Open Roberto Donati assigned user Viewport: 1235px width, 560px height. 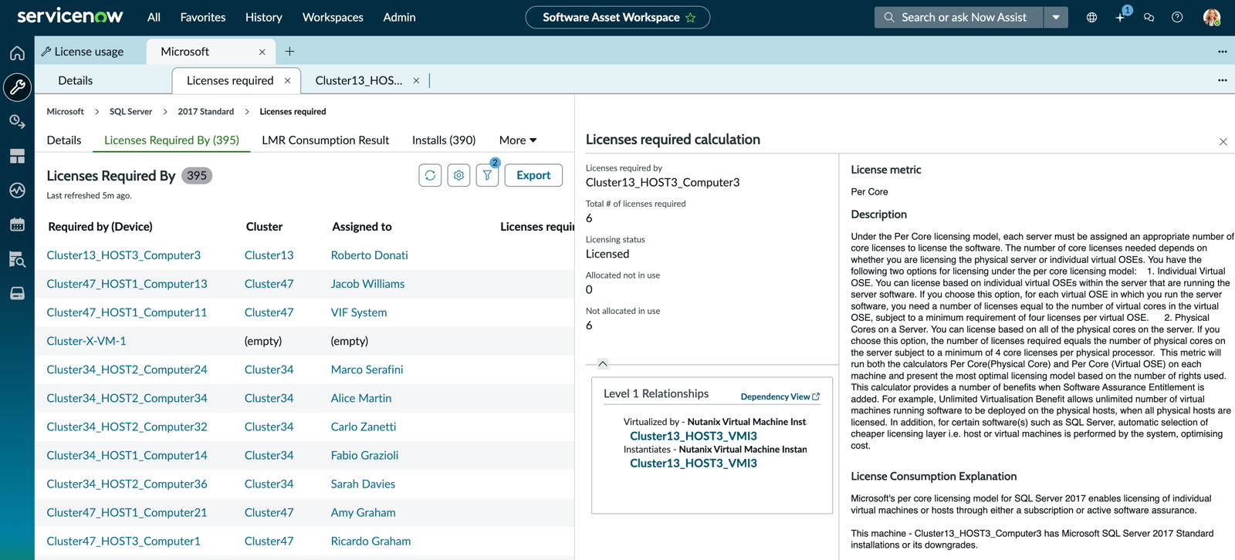tap(369, 255)
